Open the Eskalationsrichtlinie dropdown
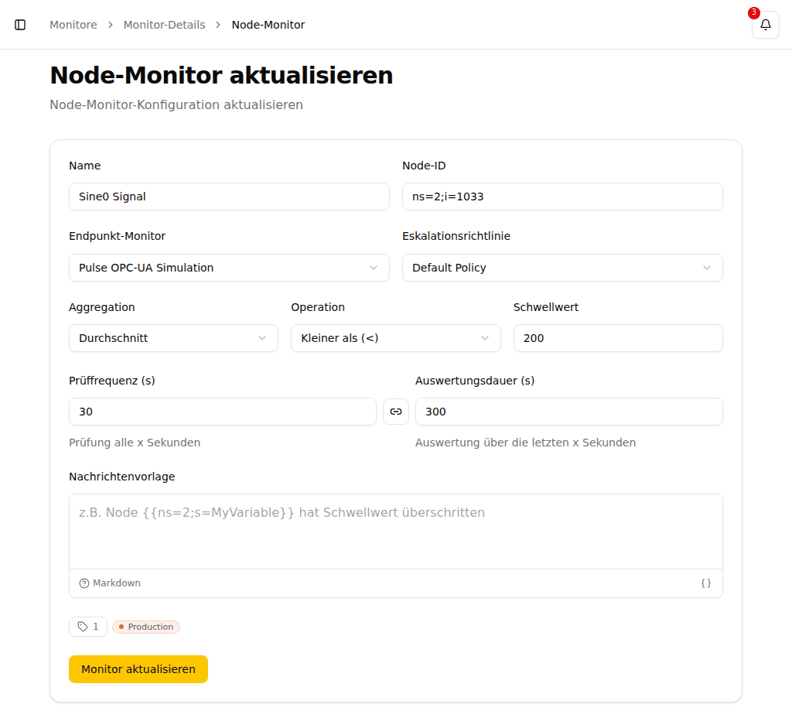The image size is (792, 728). click(562, 268)
